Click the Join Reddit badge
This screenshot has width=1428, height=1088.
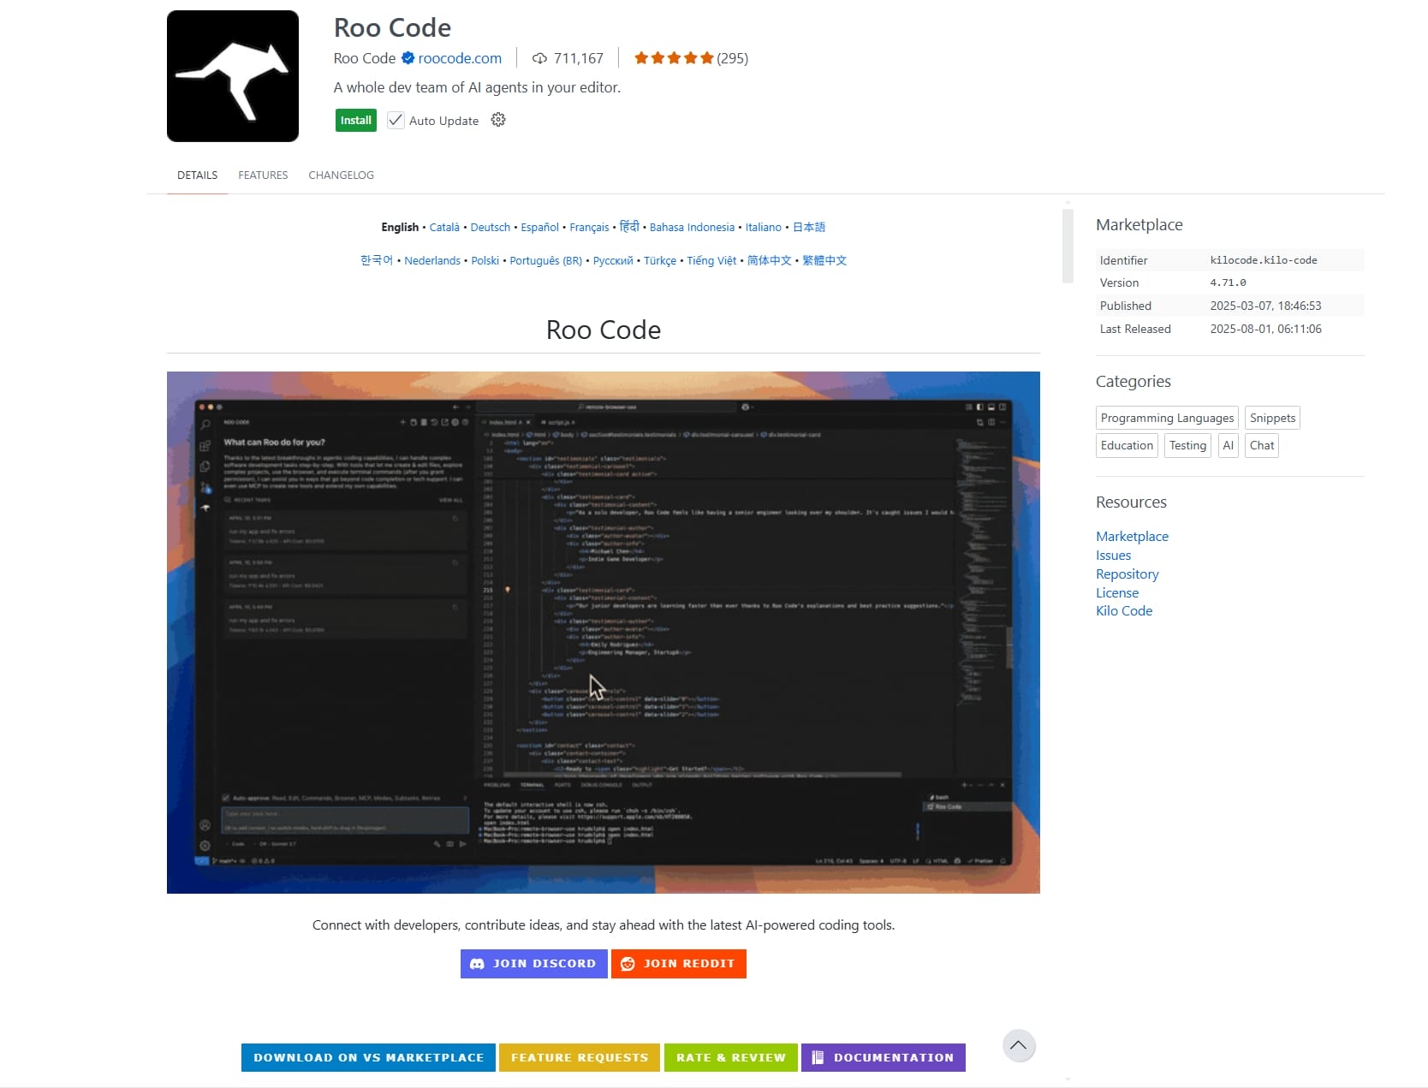coord(679,964)
